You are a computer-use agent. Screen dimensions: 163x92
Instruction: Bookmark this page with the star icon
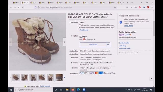[115, 7]
